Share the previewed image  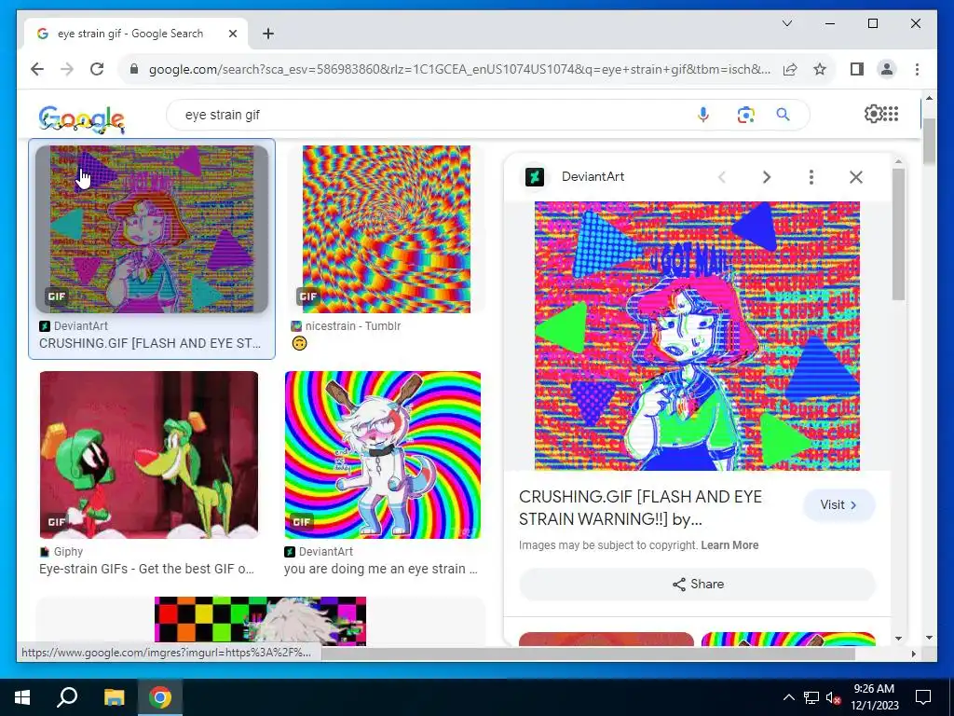coord(697,584)
